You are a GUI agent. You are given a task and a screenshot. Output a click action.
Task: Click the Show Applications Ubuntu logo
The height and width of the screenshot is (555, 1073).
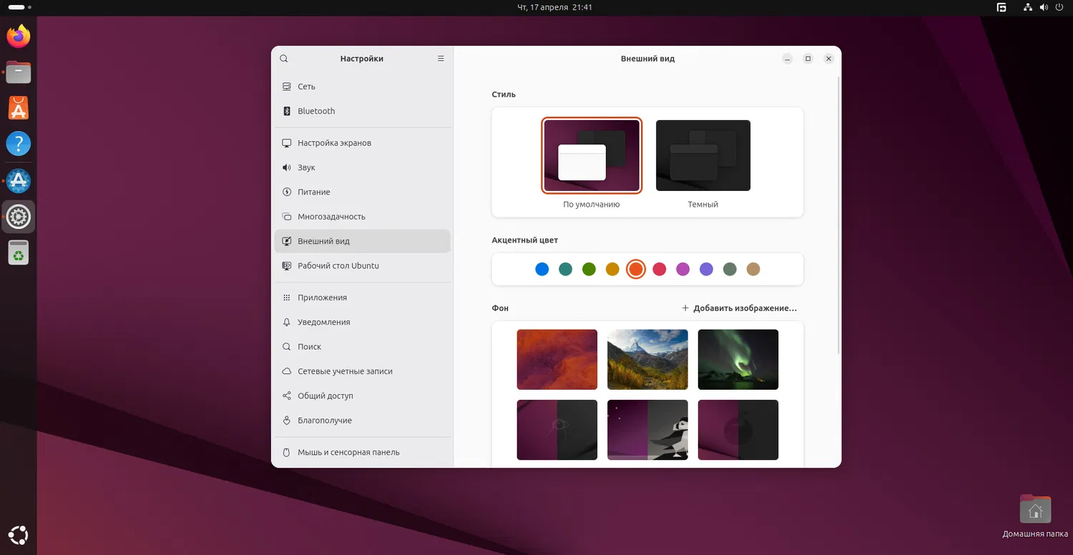[x=19, y=534]
